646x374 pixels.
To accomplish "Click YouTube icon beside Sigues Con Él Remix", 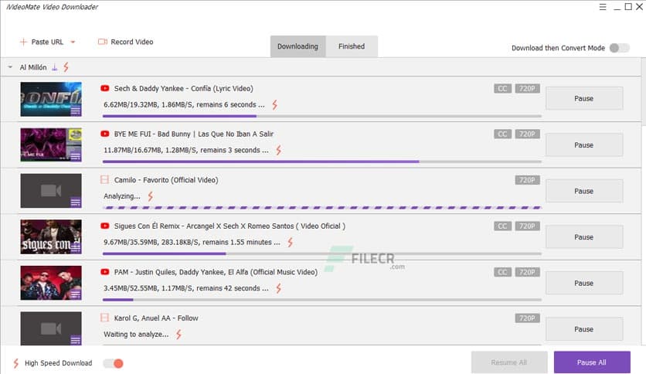I will pos(105,226).
